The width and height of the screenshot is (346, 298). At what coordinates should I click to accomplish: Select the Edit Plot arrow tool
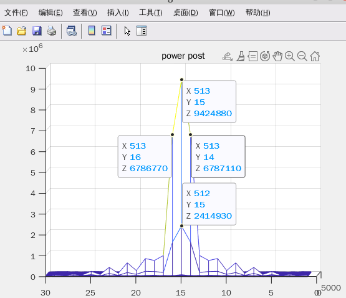click(127, 31)
